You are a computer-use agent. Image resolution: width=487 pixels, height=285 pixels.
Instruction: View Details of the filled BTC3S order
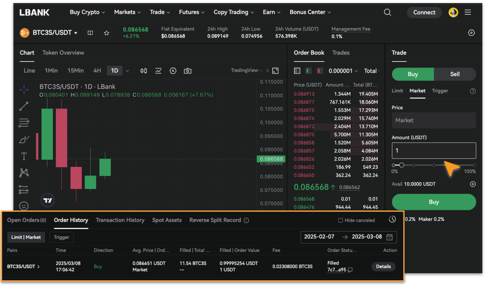[x=383, y=267]
